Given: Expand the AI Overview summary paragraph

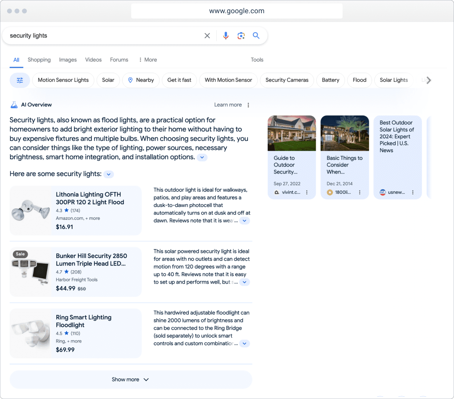Looking at the screenshot, I should tap(202, 157).
